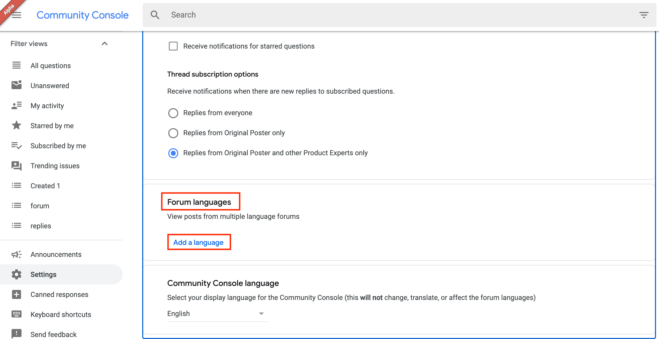Image resolution: width=659 pixels, height=339 pixels.
Task: Expand the Settings gear menu entry
Action: [44, 274]
